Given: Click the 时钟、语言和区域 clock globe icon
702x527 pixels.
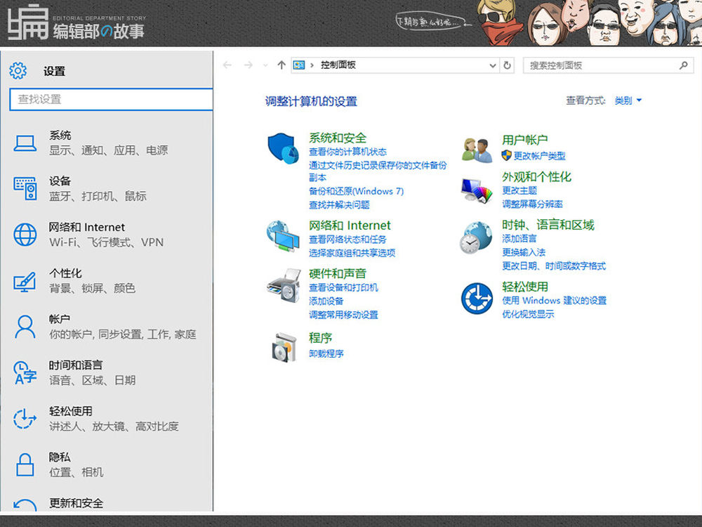Looking at the screenshot, I should tap(477, 238).
